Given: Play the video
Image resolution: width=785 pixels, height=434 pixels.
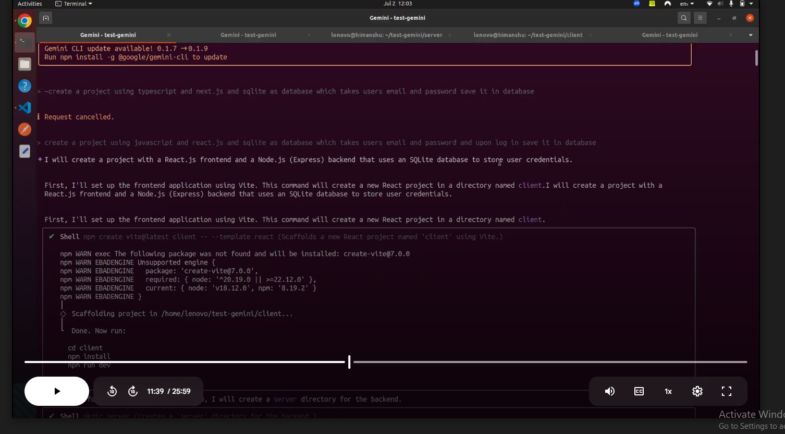Looking at the screenshot, I should click(57, 391).
